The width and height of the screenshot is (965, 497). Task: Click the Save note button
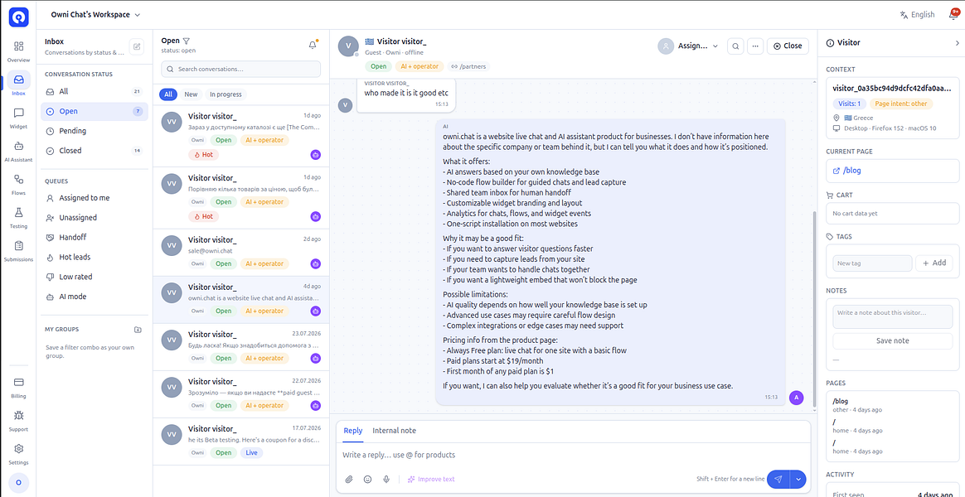[x=892, y=340]
